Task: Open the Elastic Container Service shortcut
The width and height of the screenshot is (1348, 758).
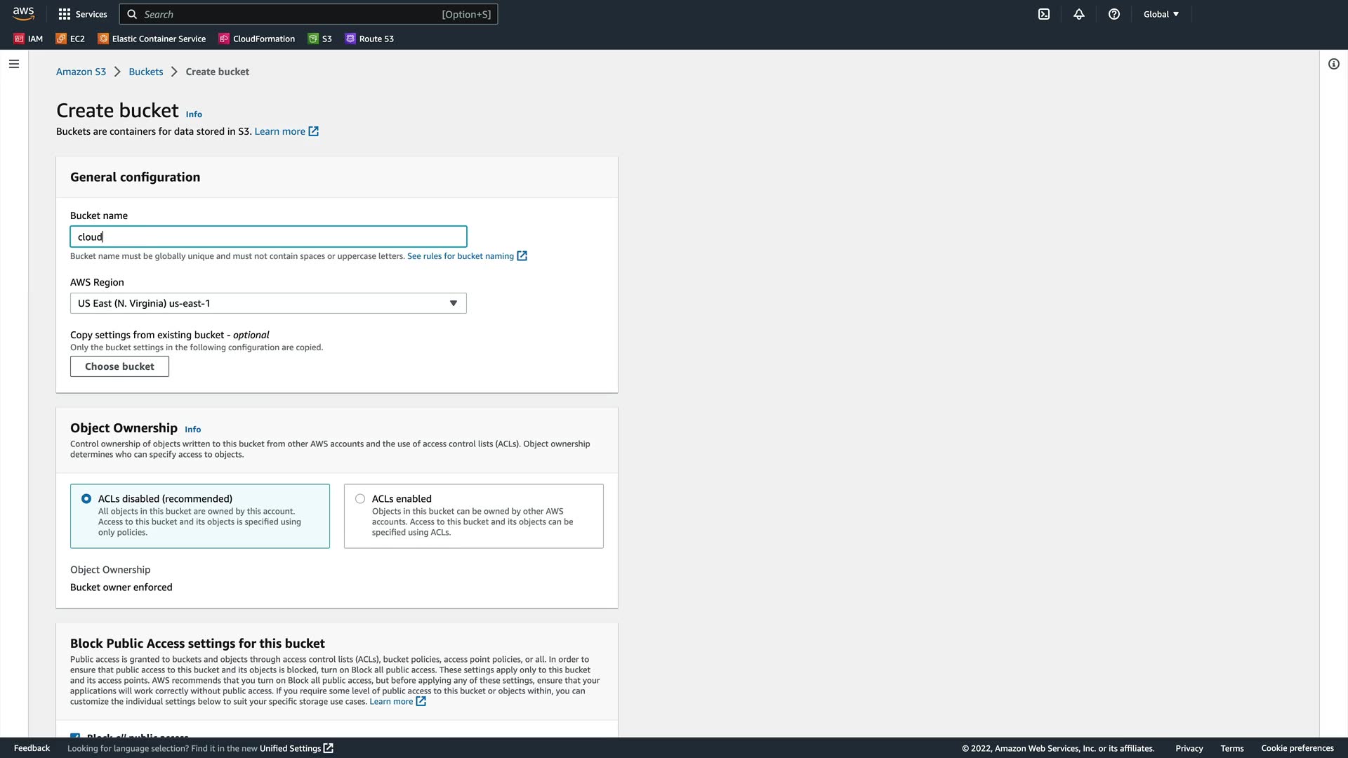Action: click(x=152, y=39)
